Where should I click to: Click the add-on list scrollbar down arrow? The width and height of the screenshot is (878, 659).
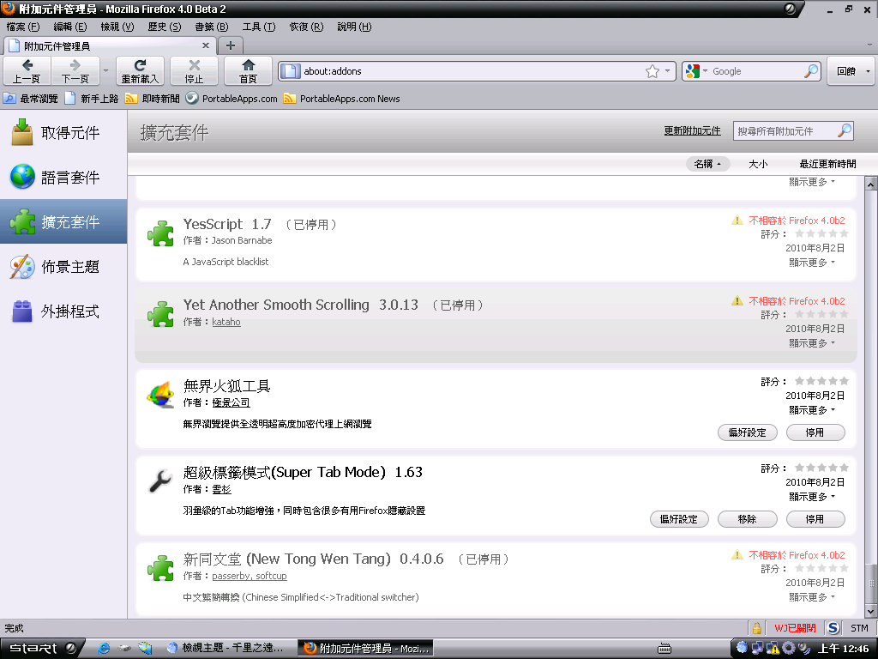pyautogui.click(x=871, y=611)
